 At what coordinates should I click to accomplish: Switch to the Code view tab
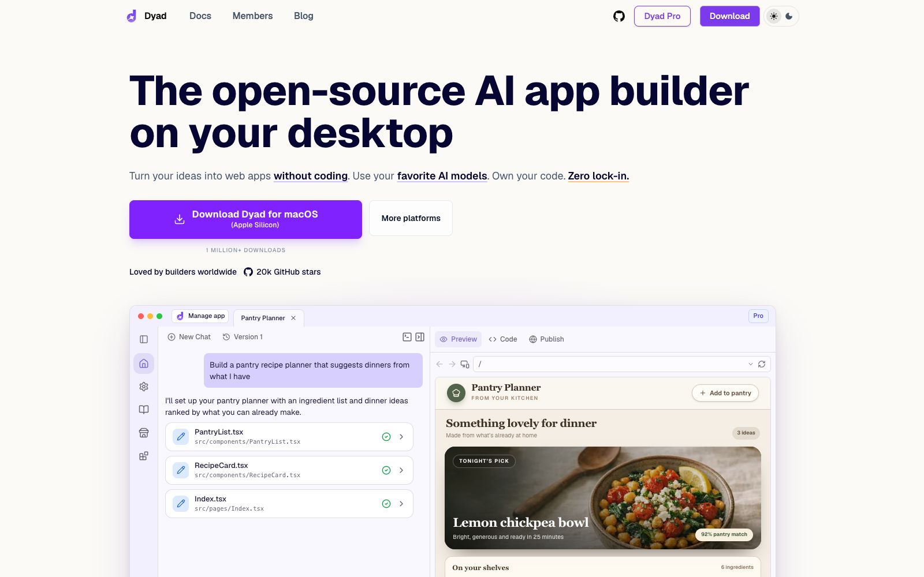[x=503, y=339]
